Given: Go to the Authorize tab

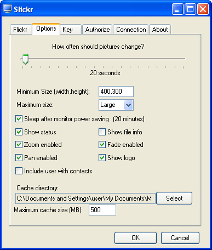Looking at the screenshot, I should 97,29.
